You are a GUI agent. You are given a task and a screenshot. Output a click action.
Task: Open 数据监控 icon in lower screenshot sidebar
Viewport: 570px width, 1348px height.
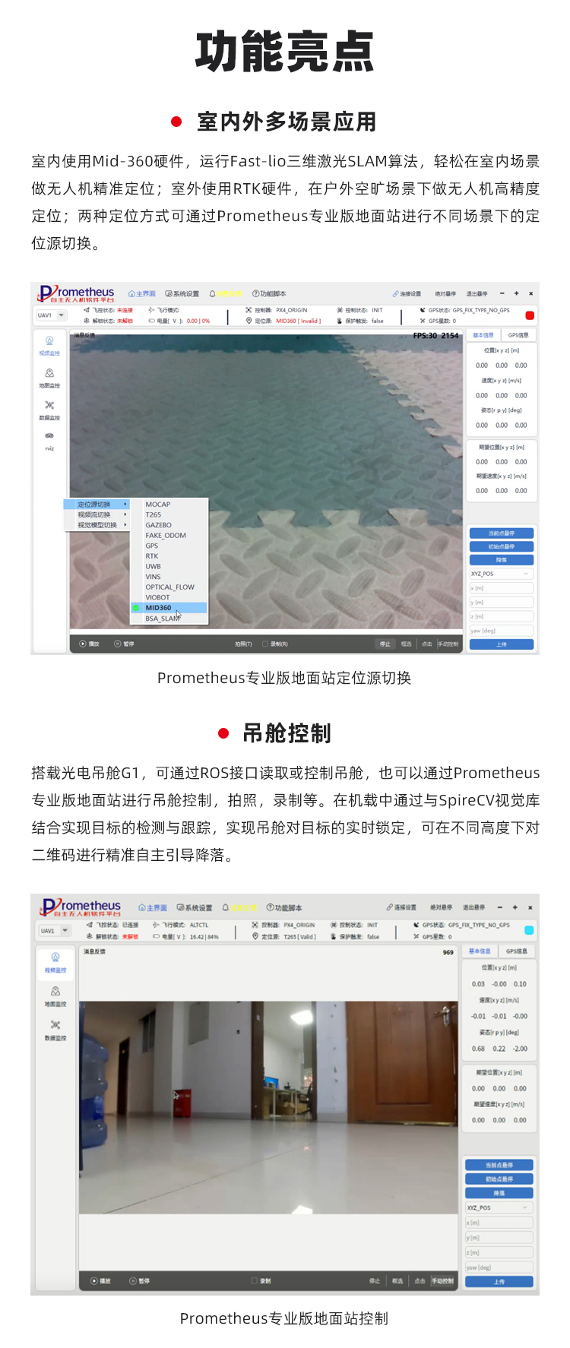[x=55, y=1025]
